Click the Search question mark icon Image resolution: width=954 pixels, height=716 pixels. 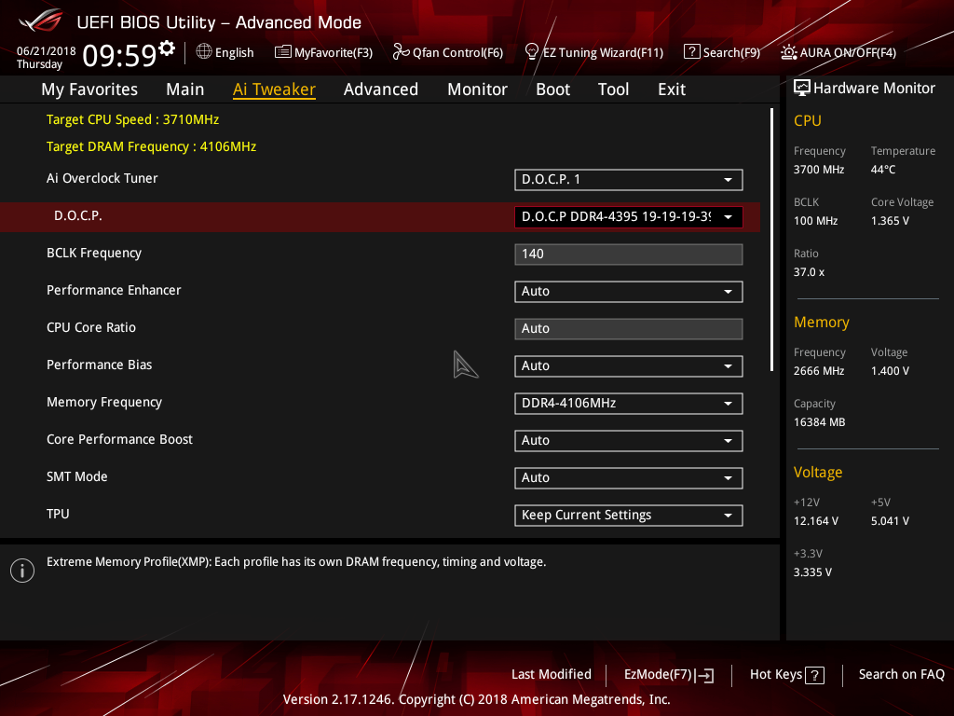click(x=692, y=52)
